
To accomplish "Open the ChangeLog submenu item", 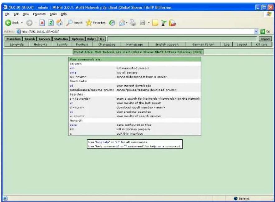I will (107, 45).
